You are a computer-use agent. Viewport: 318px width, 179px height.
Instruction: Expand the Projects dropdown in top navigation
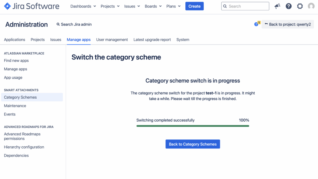click(x=110, y=6)
